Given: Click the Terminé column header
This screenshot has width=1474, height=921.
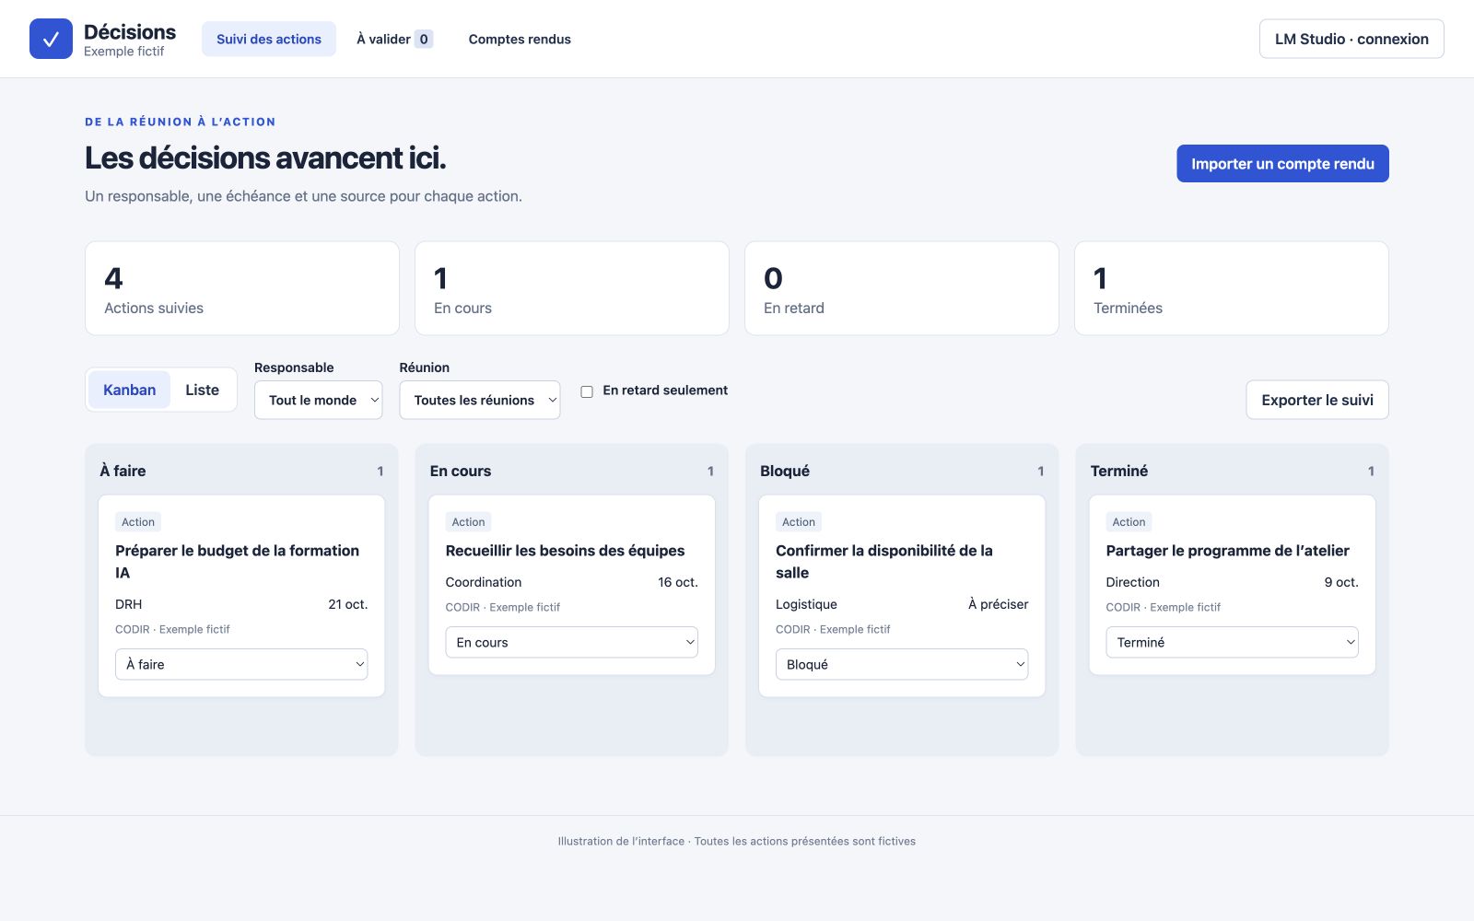Looking at the screenshot, I should click(1119, 471).
